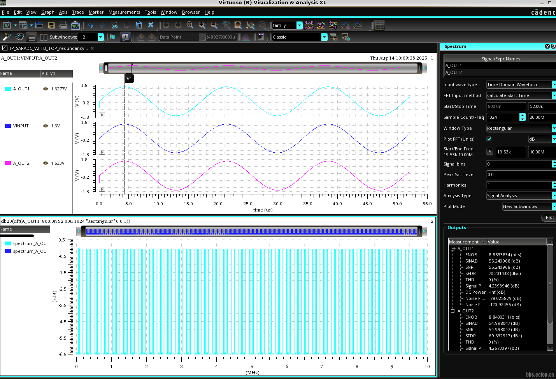Click the split all strips icon with outward arrows
The image size is (556, 379).
pyautogui.click(x=309, y=25)
